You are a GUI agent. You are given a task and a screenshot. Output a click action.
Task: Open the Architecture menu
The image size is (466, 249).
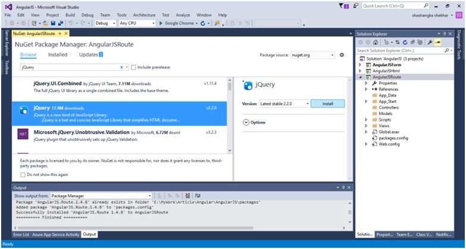tap(144, 15)
